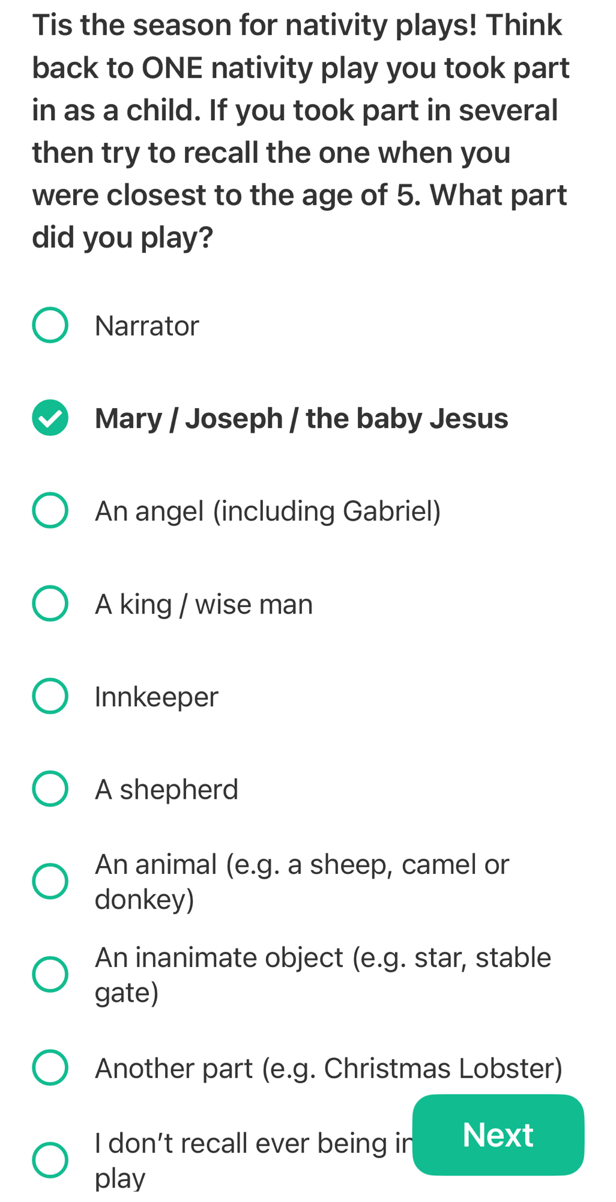Choose the angel (including Gabriel) radio circle

[50, 510]
